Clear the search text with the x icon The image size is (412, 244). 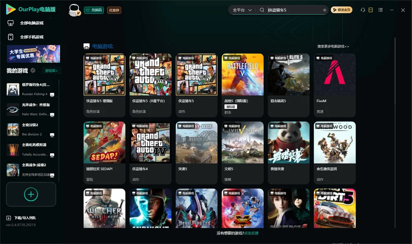click(325, 10)
